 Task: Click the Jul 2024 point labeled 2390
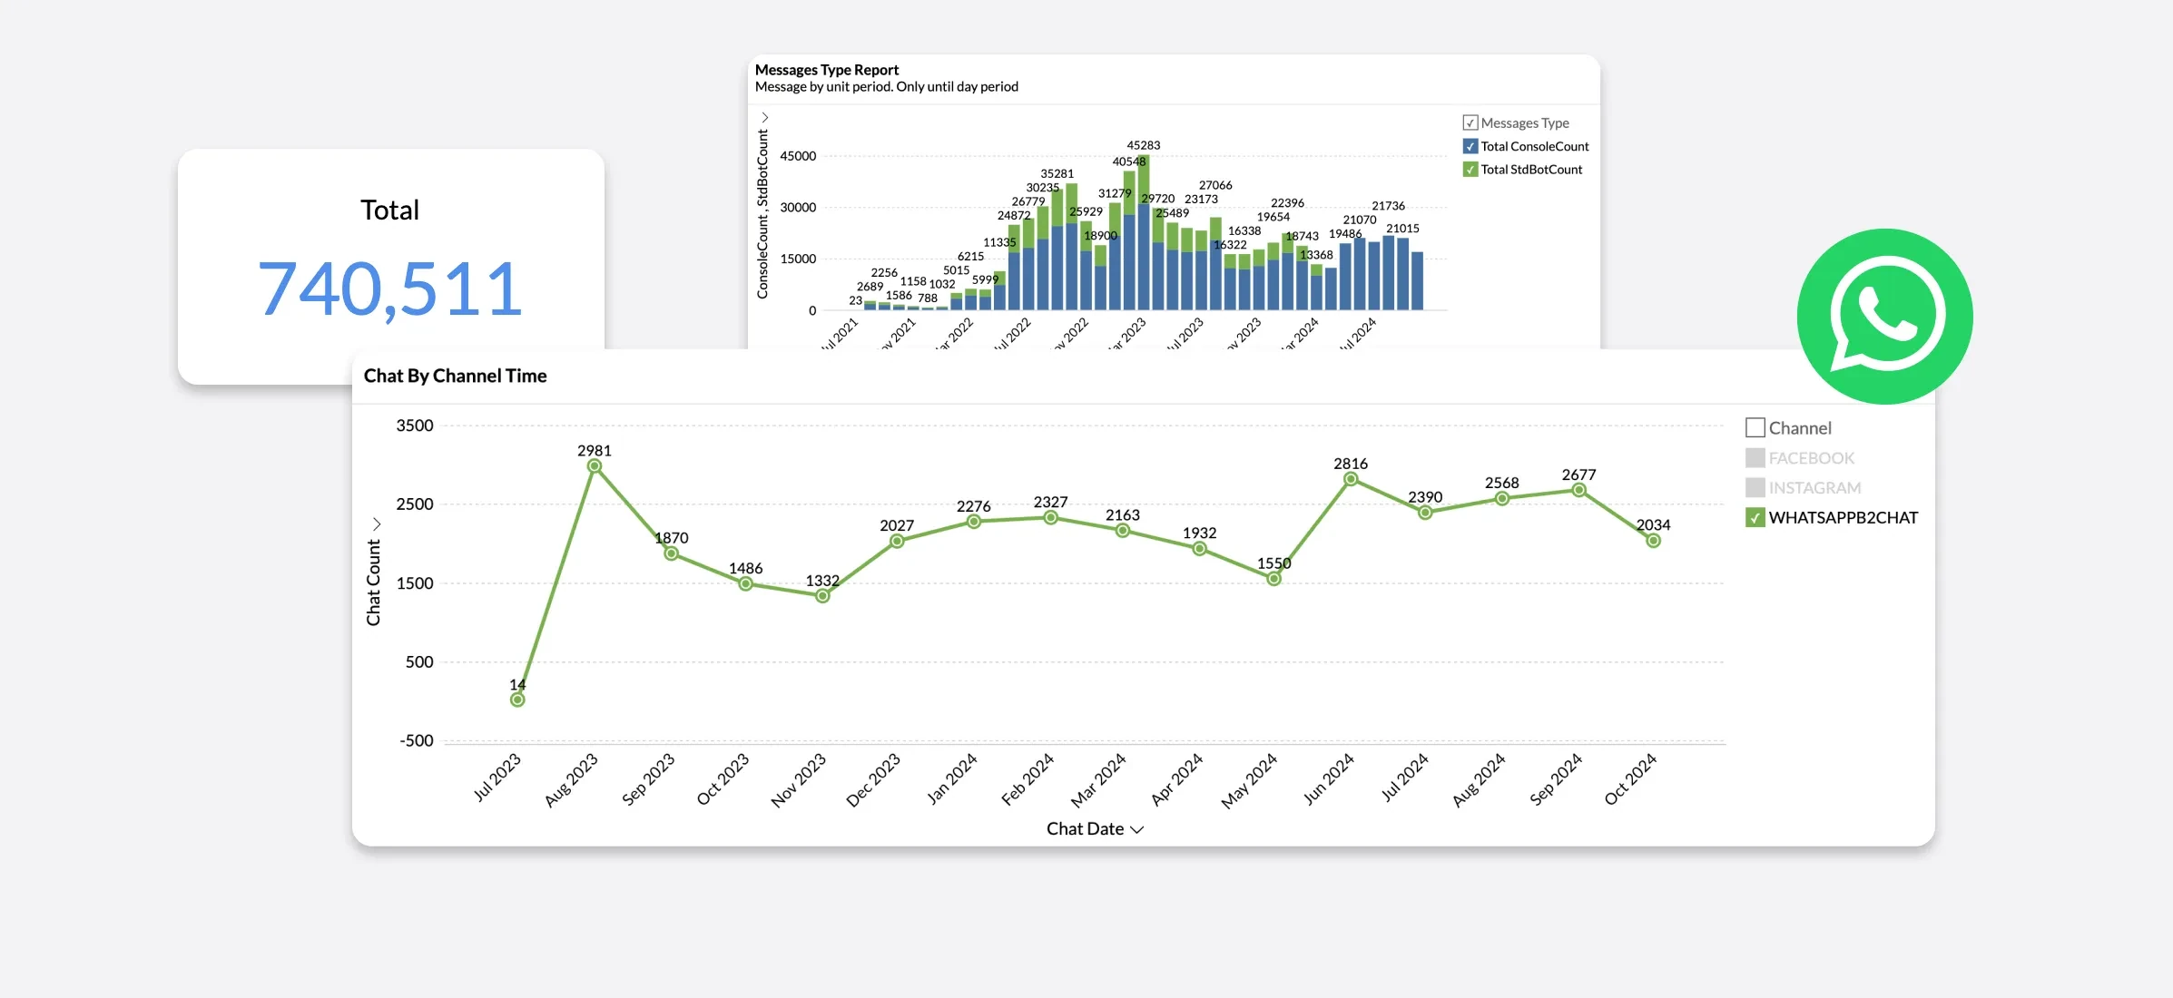point(1425,513)
